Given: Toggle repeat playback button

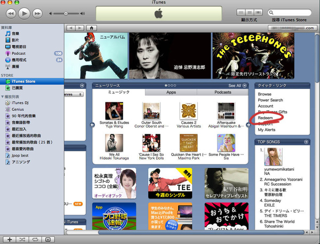Looking at the screenshot, I should coord(35,240).
